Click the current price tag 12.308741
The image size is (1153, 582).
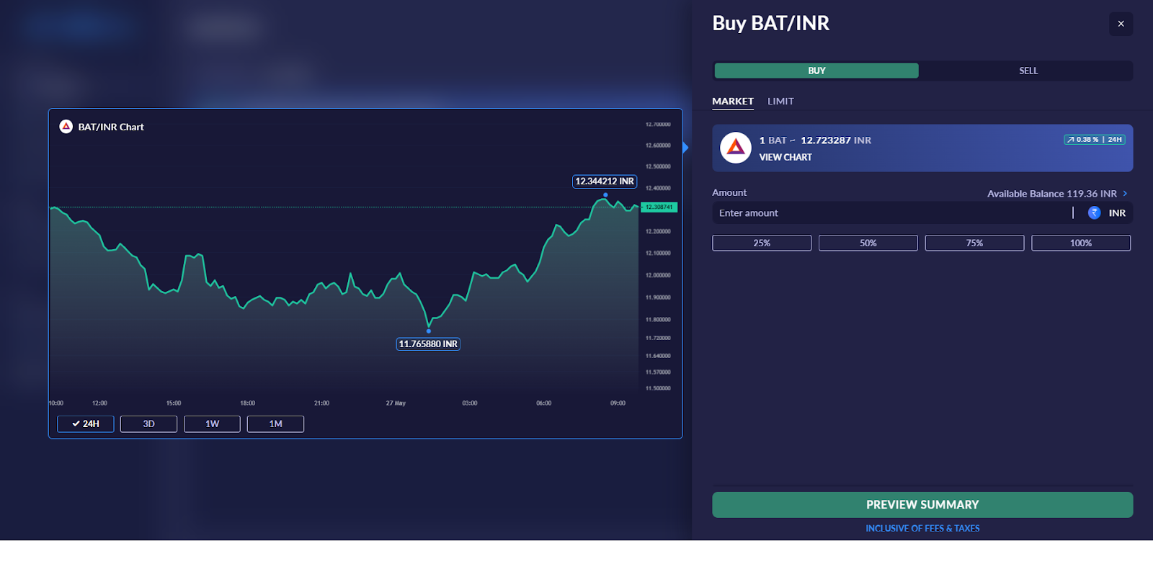pyautogui.click(x=659, y=207)
